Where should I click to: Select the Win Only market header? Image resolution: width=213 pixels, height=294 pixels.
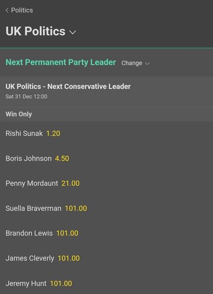click(x=19, y=114)
